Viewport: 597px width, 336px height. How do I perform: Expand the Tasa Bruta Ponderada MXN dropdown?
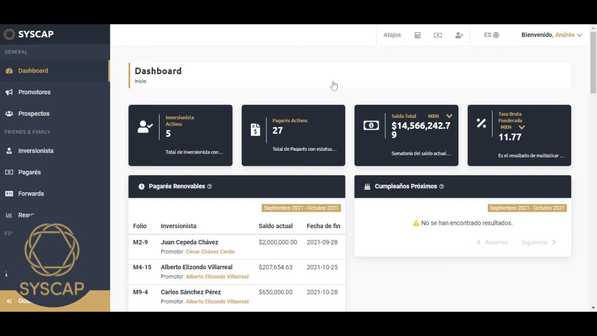521,127
